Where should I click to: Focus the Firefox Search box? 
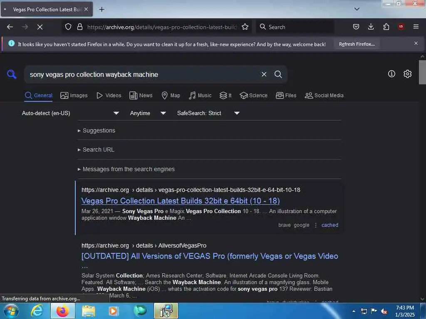(295, 27)
